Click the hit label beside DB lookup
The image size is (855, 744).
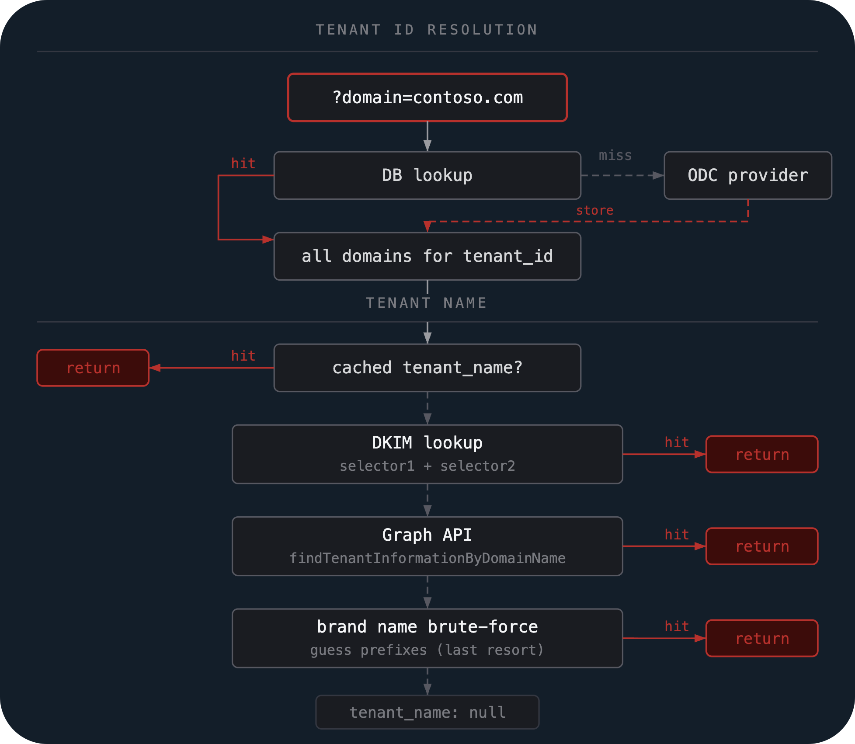tap(243, 163)
